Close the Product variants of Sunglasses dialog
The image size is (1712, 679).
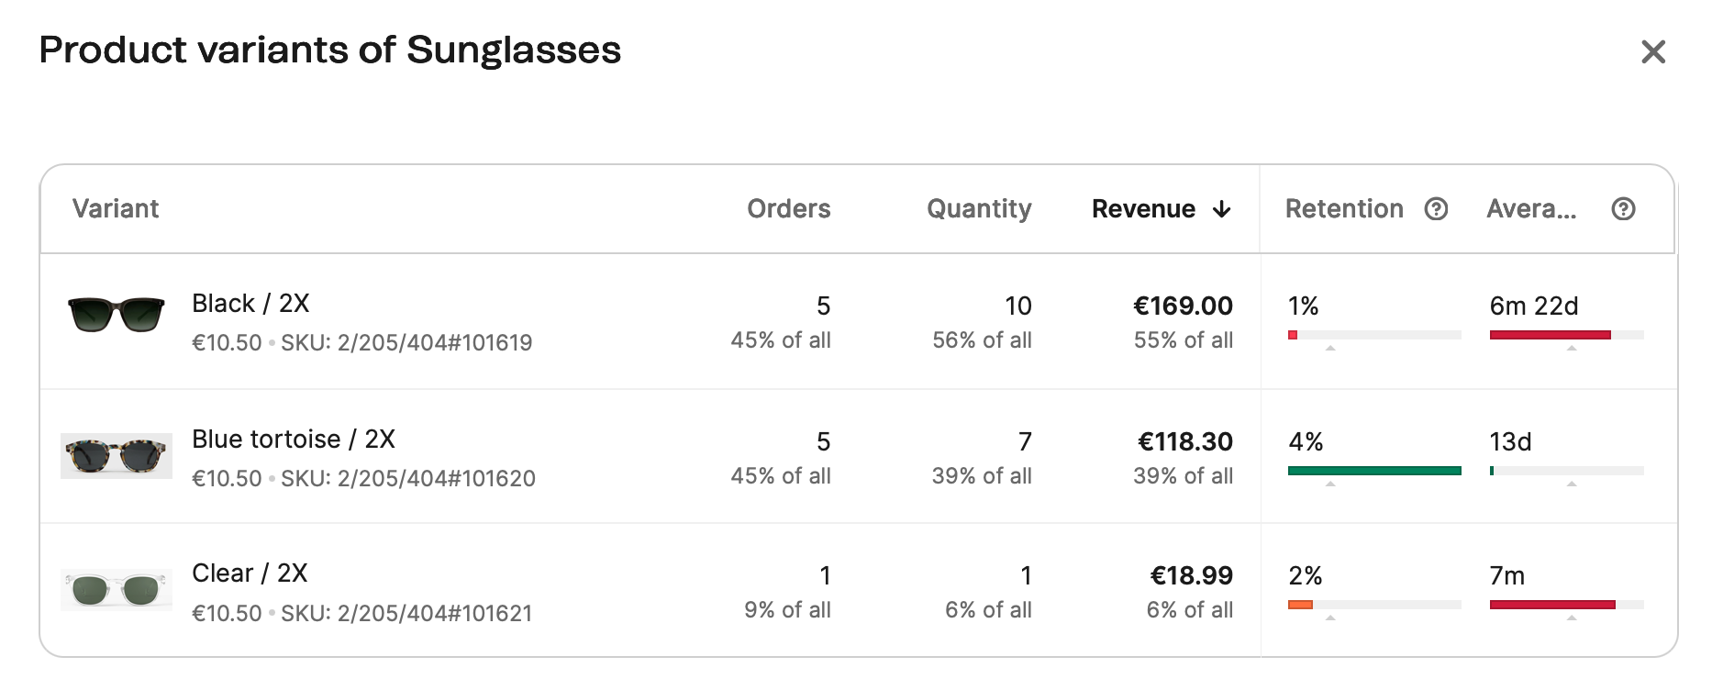[1653, 52]
